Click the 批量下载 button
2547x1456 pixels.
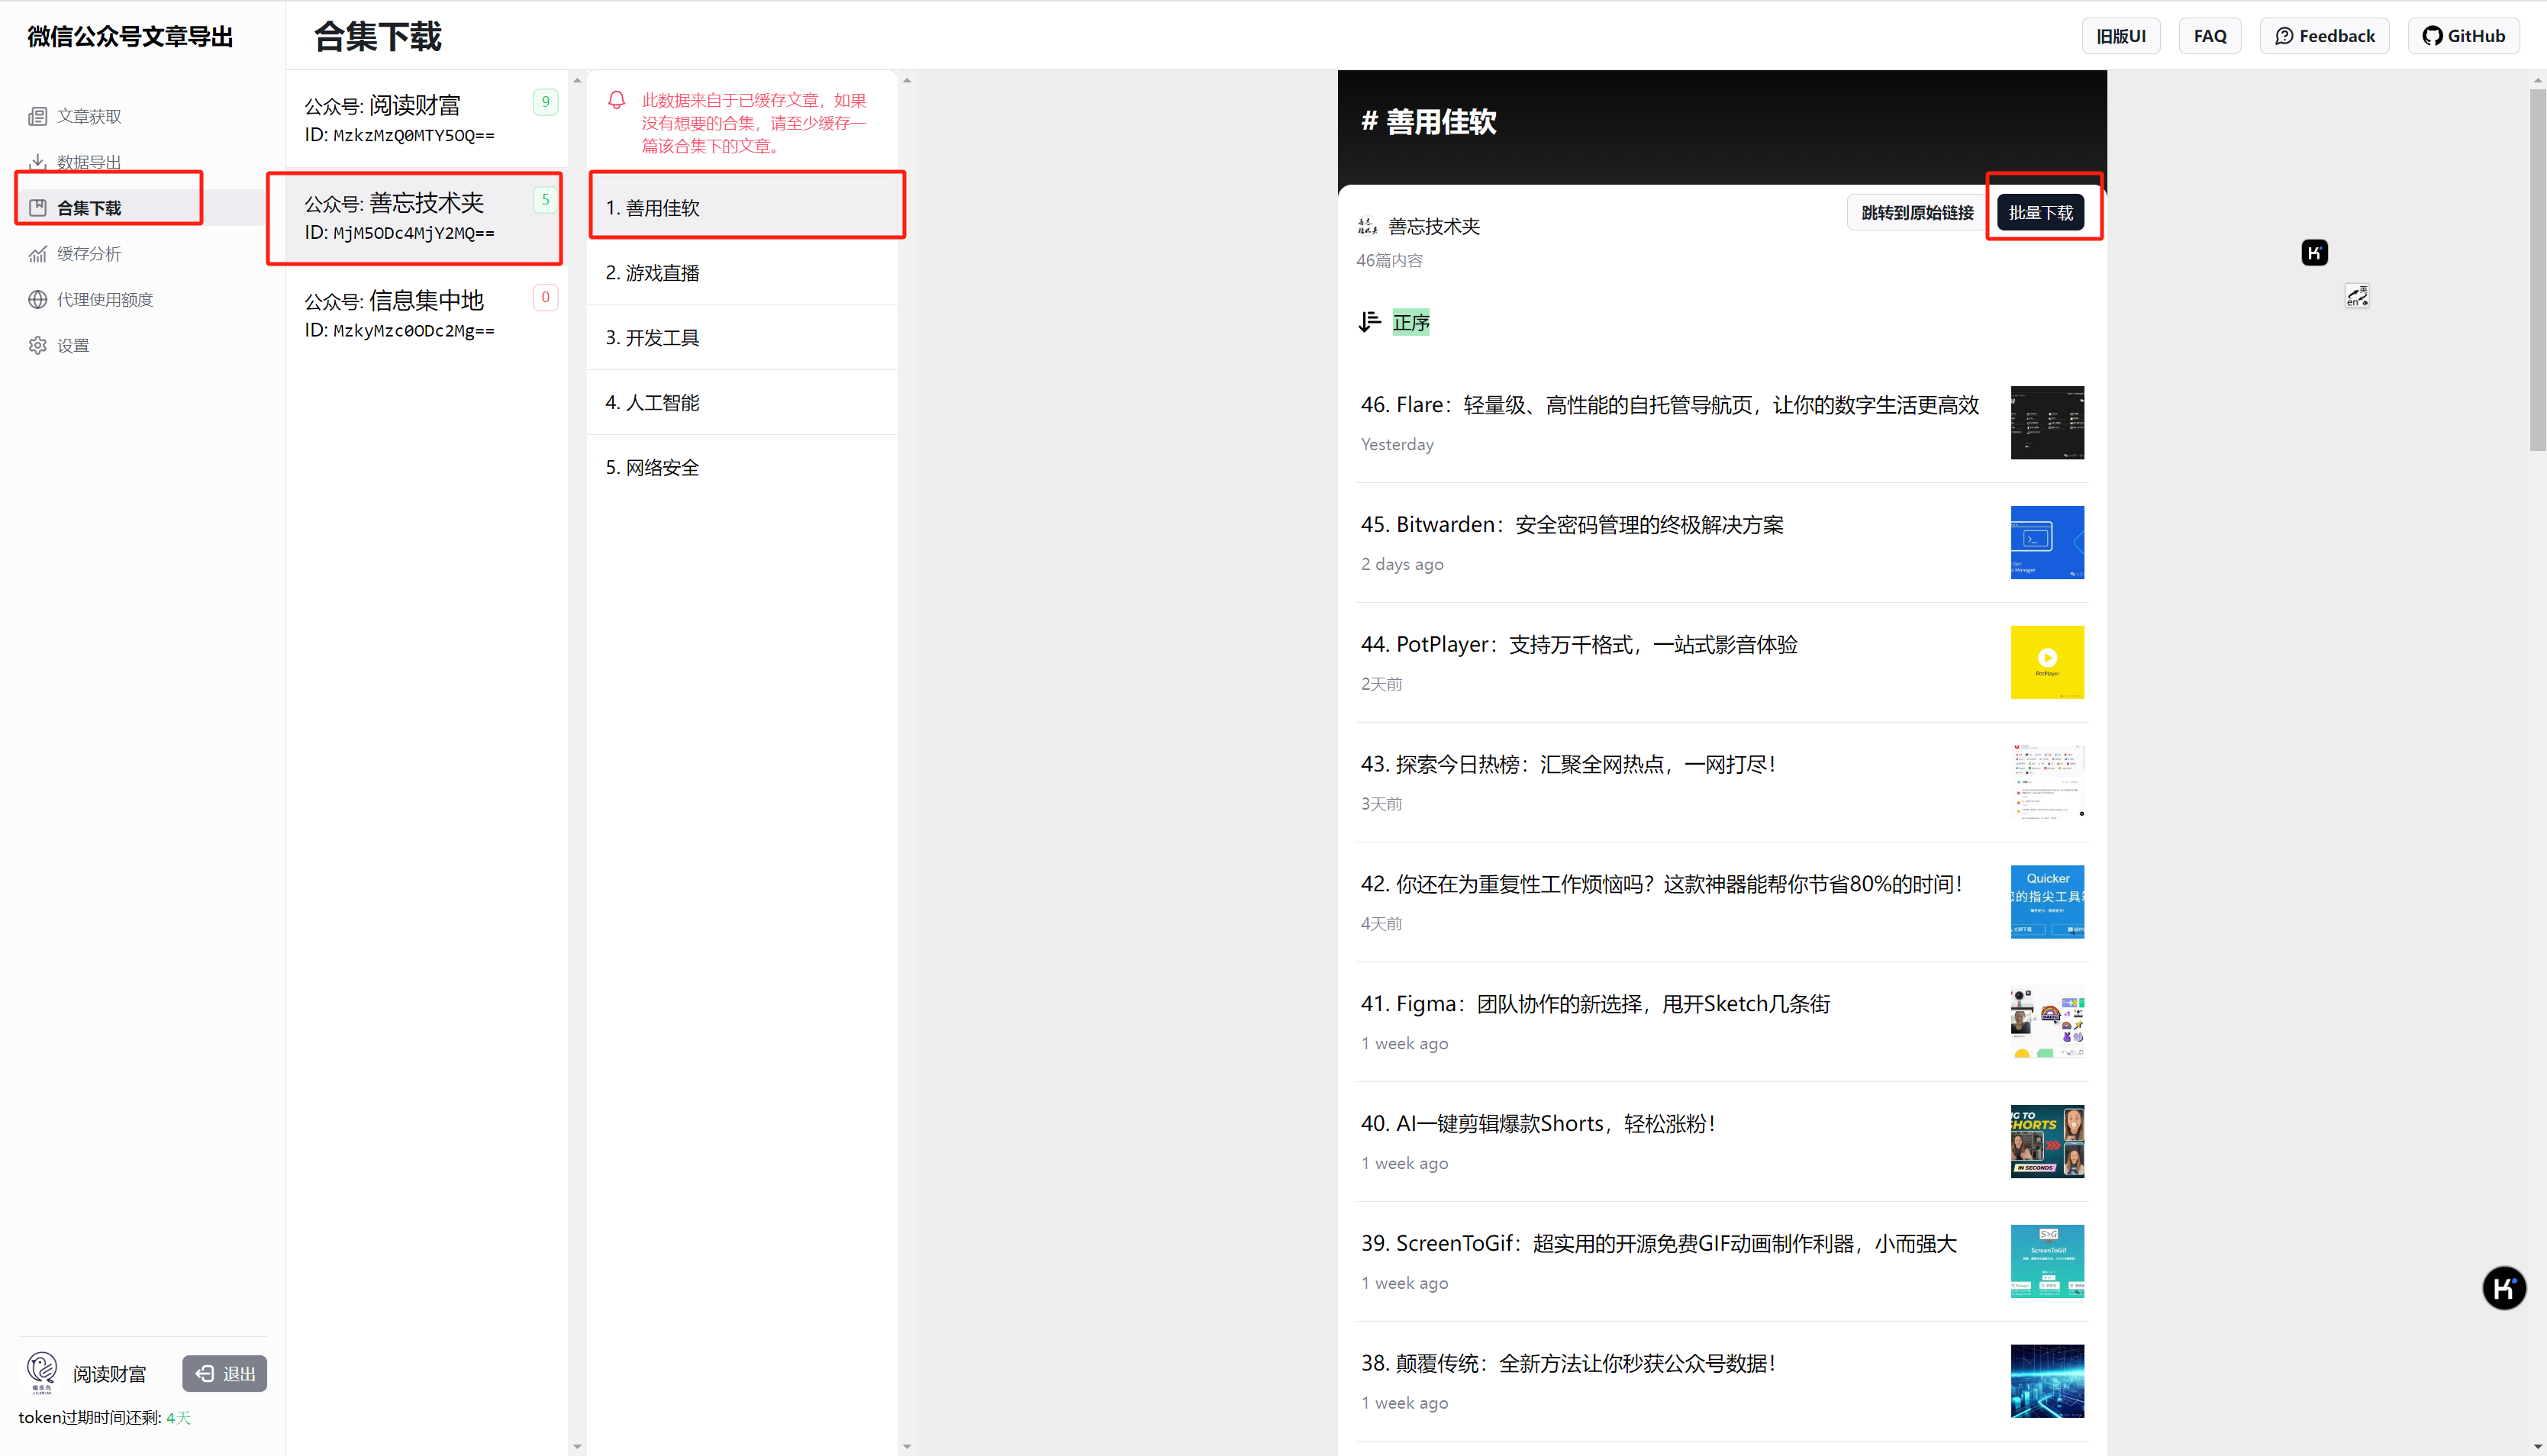tap(2040, 212)
